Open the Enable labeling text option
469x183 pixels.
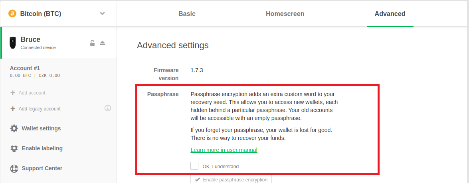tap(42, 148)
